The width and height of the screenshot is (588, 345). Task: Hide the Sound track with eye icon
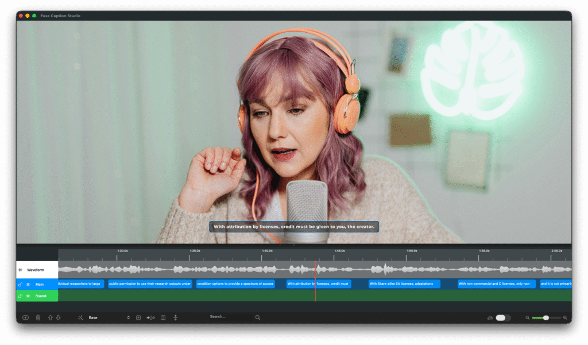(28, 296)
